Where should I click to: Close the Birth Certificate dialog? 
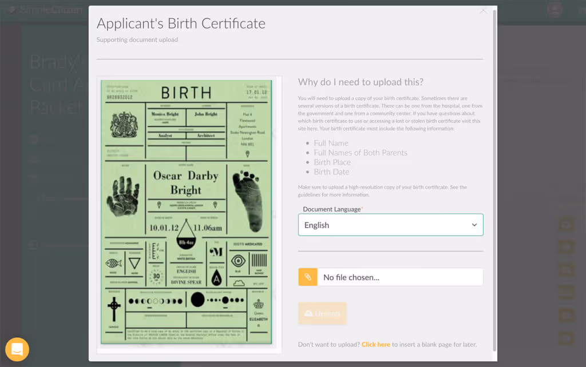(x=483, y=11)
